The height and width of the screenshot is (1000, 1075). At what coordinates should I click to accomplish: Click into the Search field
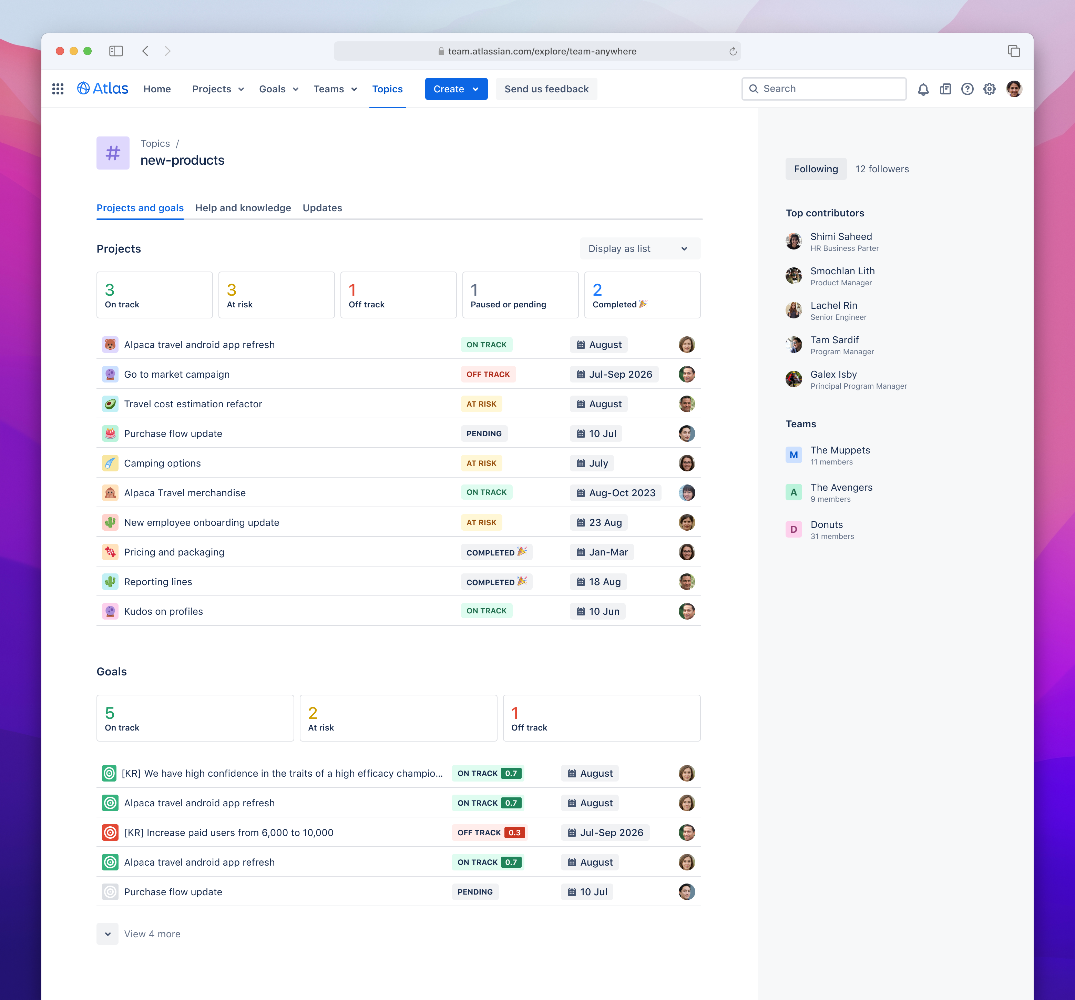[x=823, y=89]
